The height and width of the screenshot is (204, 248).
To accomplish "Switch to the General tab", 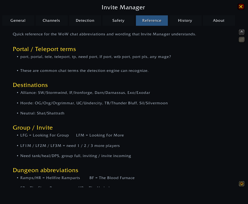I will pos(18,21).
